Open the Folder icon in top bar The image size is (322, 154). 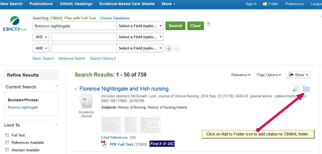(265, 4)
